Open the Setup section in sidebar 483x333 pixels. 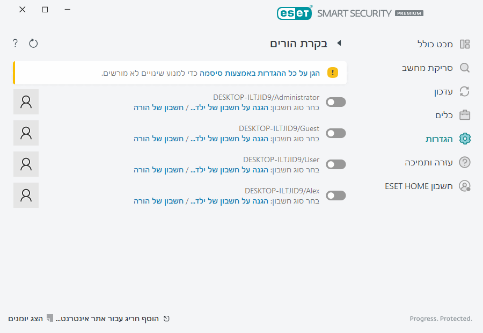[440, 139]
